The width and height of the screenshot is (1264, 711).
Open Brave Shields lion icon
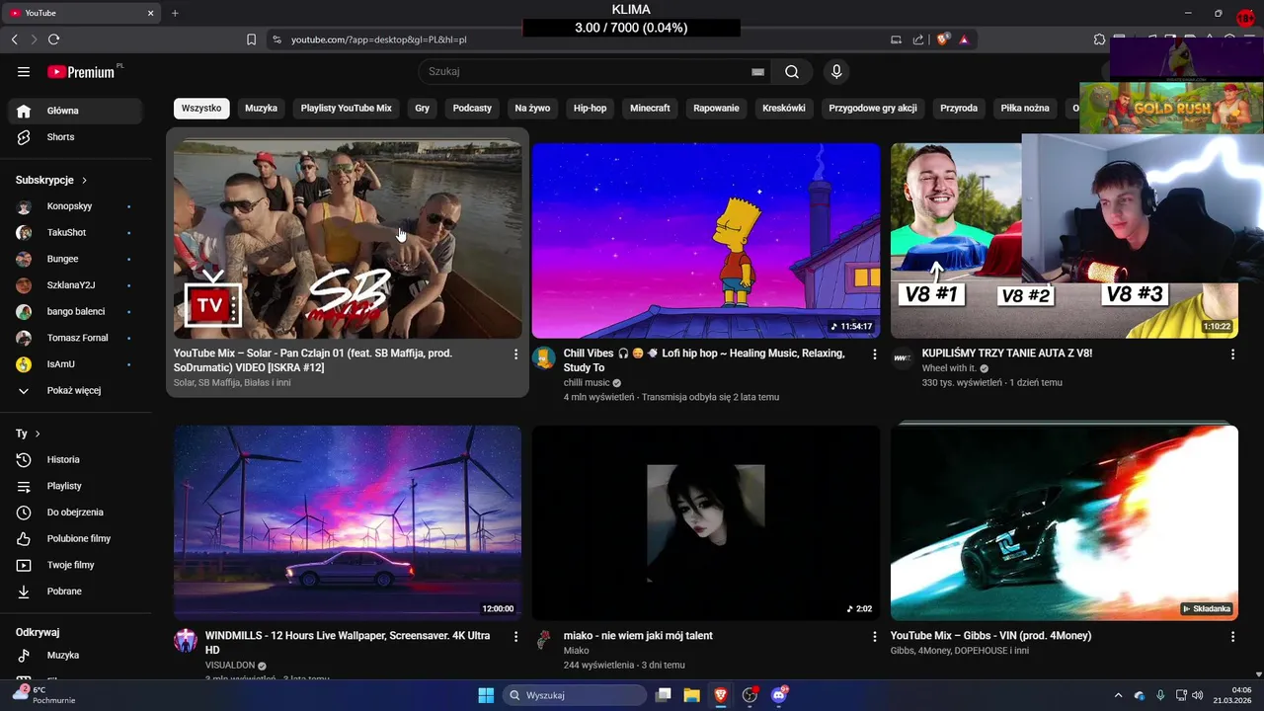click(943, 39)
